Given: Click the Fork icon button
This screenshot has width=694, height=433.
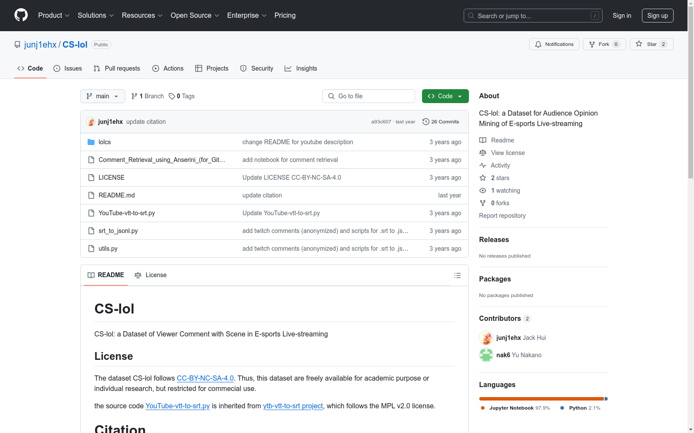Looking at the screenshot, I should pos(592,44).
